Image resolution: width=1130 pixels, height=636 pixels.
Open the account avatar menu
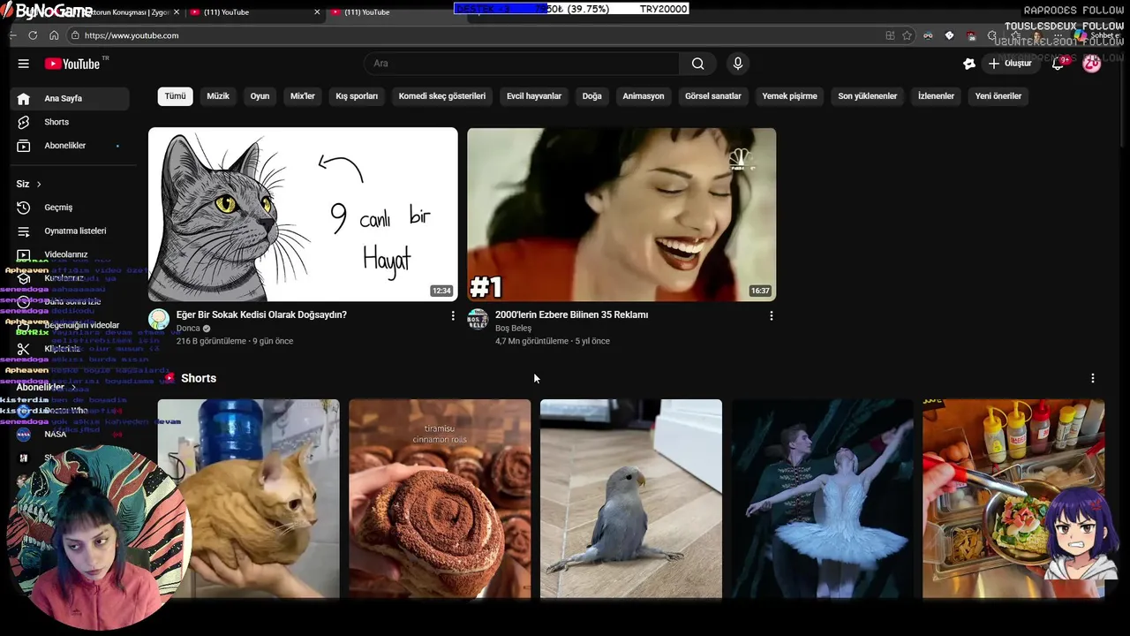[1092, 64]
